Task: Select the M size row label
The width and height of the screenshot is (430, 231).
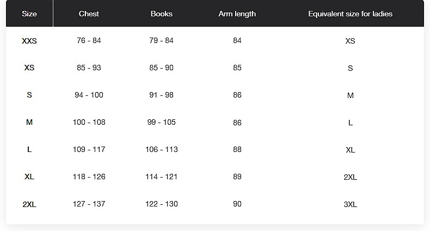Action: (x=29, y=122)
